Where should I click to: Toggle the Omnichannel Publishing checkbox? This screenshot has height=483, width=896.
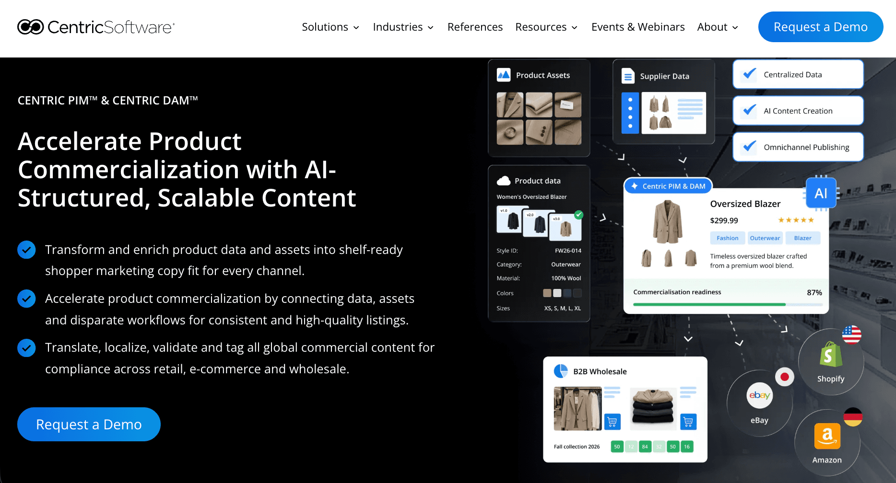pyautogui.click(x=749, y=147)
